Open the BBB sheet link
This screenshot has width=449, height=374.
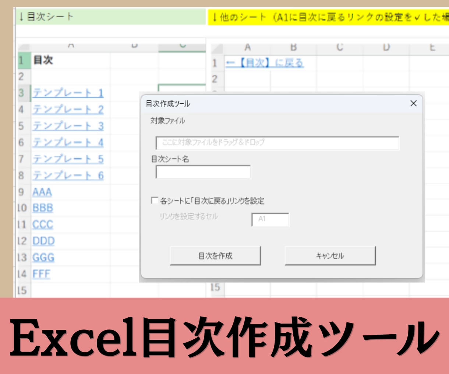(43, 208)
